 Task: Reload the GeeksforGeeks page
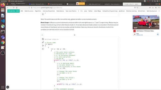coord(14,8)
